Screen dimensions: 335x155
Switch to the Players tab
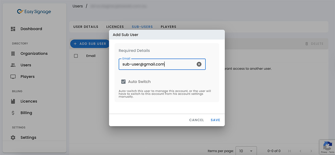click(x=168, y=27)
